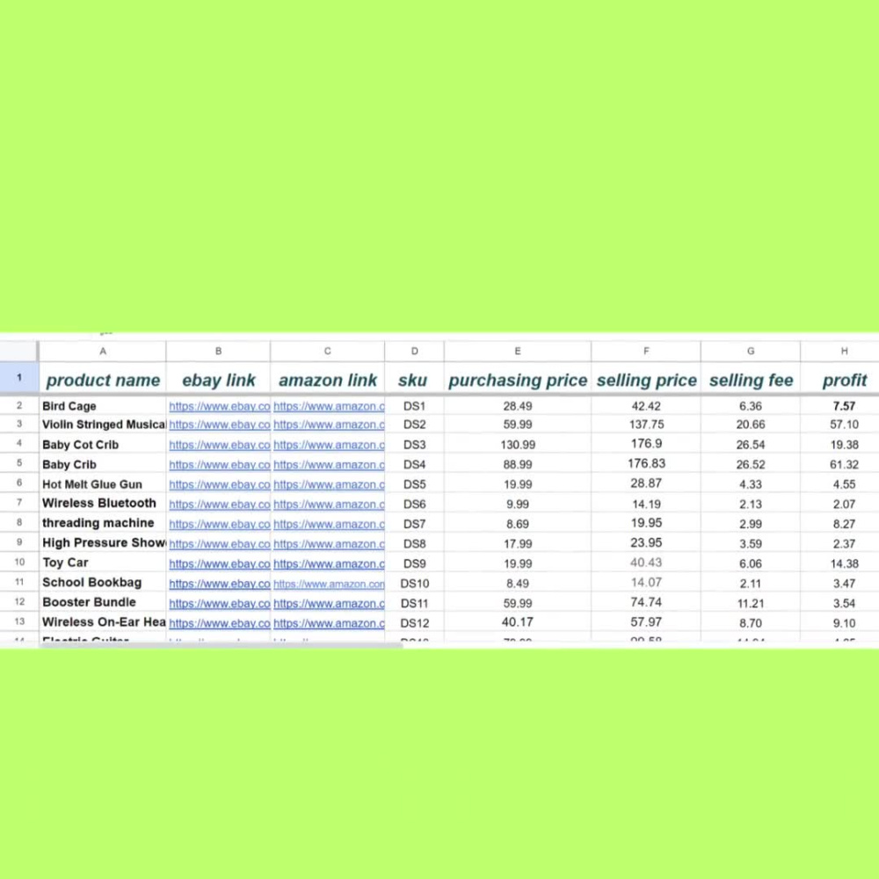Open the ebay link for Booster Bundle
879x879 pixels.
pos(219,604)
